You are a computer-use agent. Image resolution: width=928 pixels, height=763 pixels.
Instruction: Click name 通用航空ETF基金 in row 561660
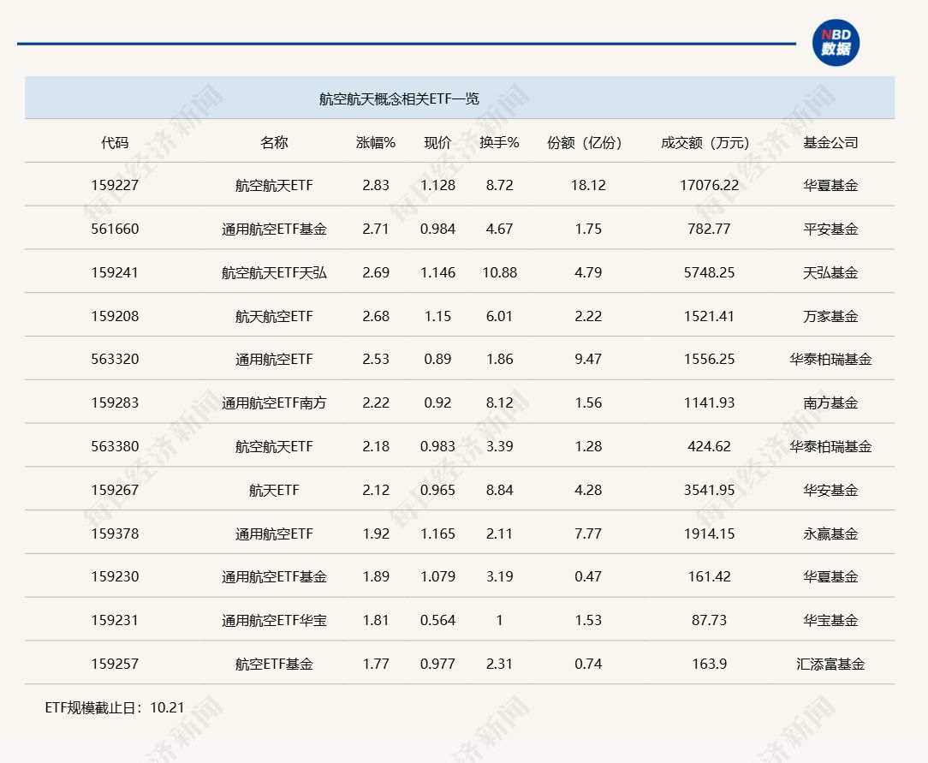point(274,229)
